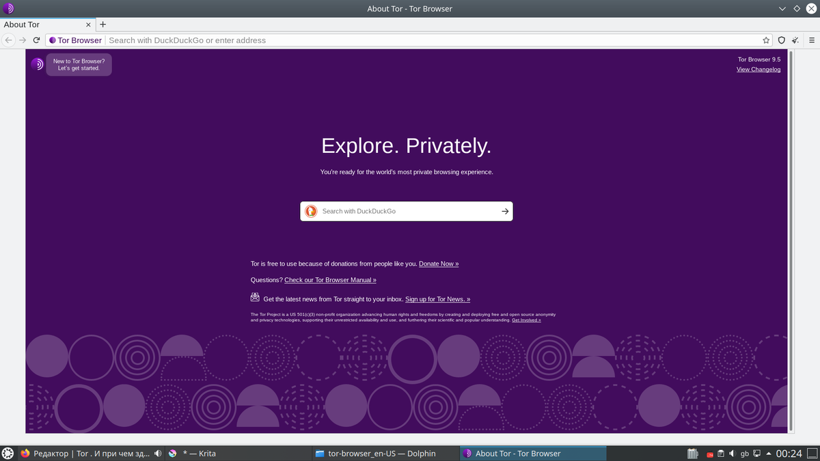Request a new identity with broom icon
This screenshot has width=820, height=461.
click(x=796, y=40)
